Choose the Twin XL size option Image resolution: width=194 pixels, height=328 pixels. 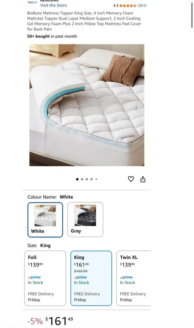pos(134,278)
